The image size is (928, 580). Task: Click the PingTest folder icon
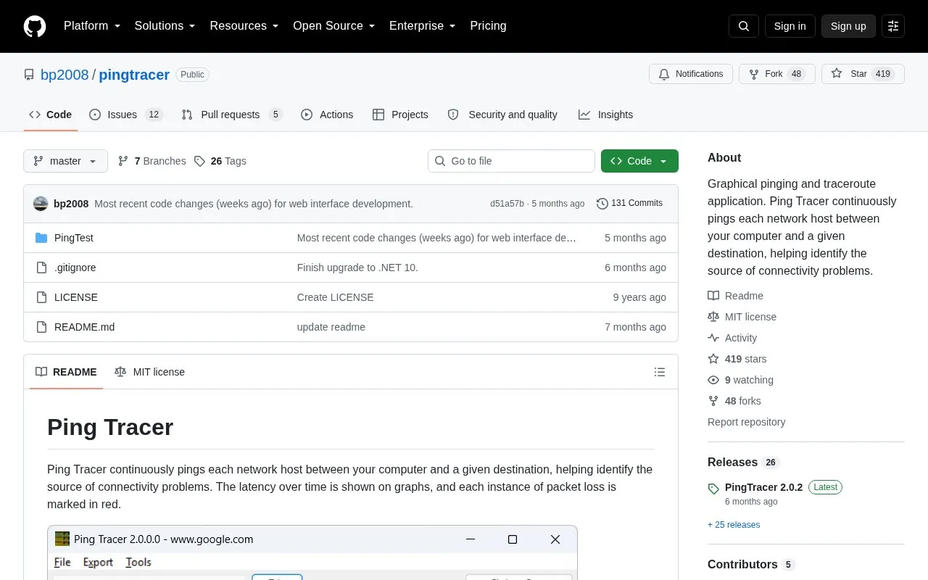[x=41, y=238]
